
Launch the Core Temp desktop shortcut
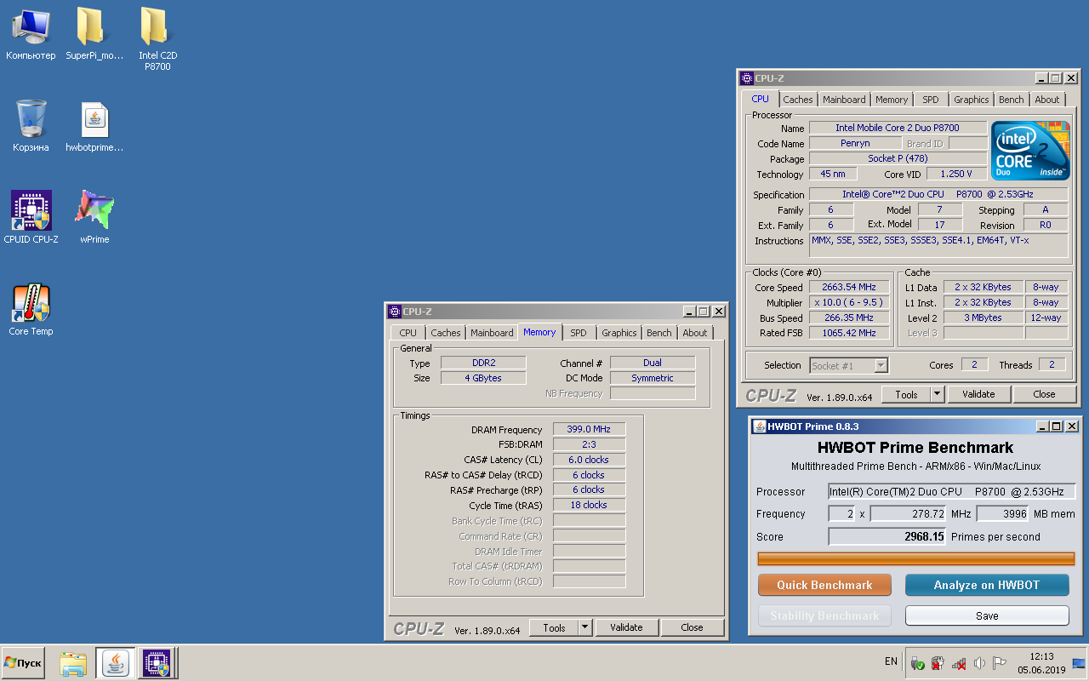coord(31,310)
